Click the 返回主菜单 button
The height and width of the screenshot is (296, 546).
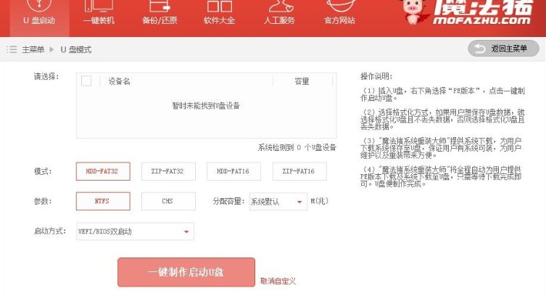(x=503, y=49)
